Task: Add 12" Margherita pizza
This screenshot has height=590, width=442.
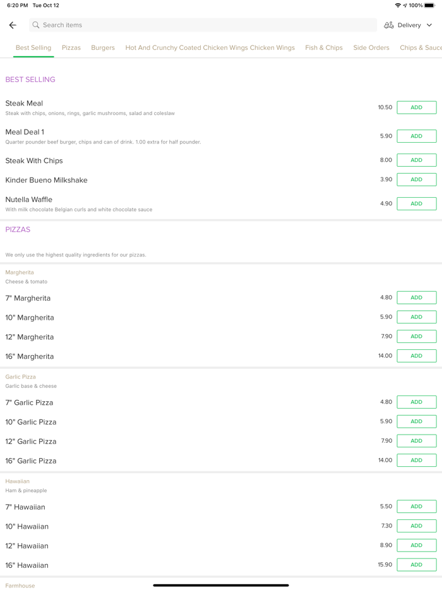Action: click(416, 337)
